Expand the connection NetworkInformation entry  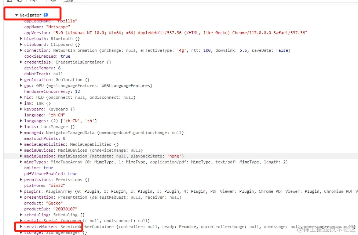tap(21, 50)
